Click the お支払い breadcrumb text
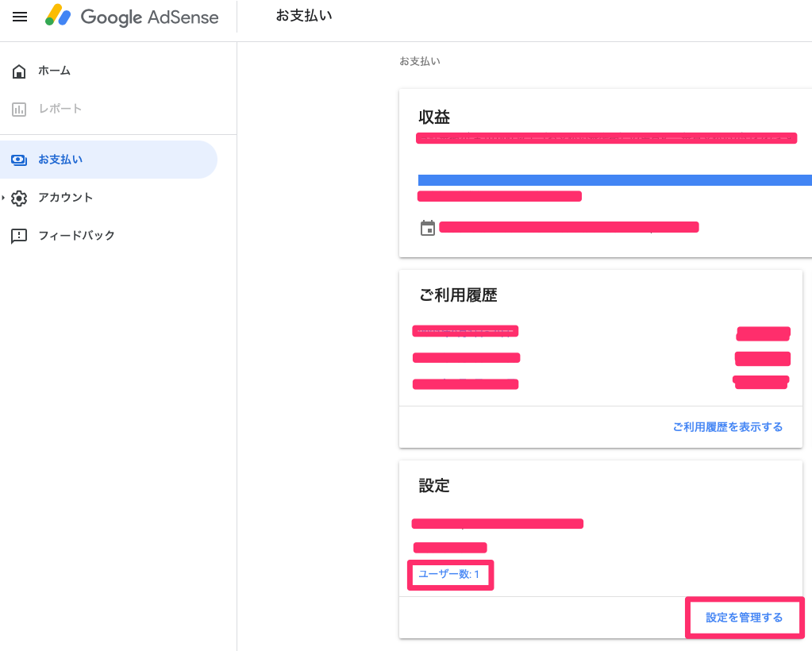Screen dimensions: 812x651 [420, 61]
